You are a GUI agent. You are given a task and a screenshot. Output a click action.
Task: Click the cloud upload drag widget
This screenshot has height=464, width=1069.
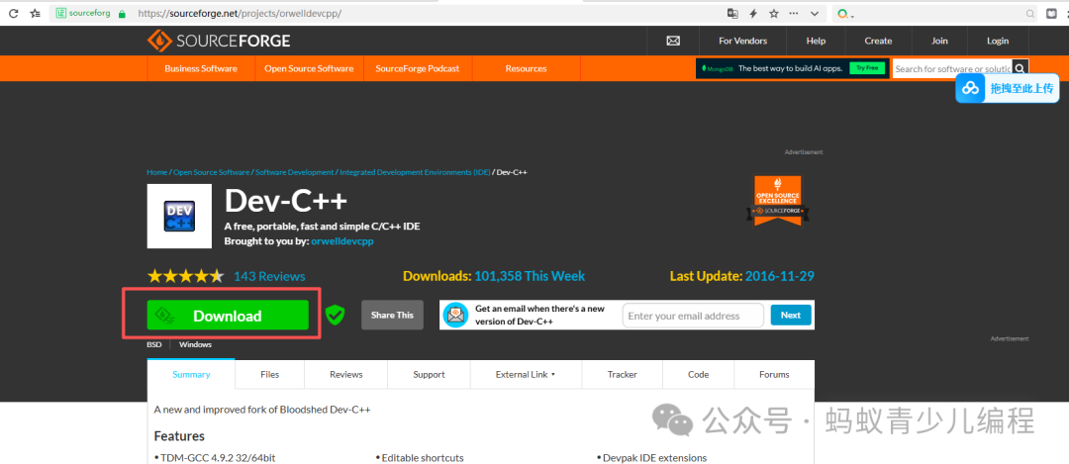[1007, 88]
